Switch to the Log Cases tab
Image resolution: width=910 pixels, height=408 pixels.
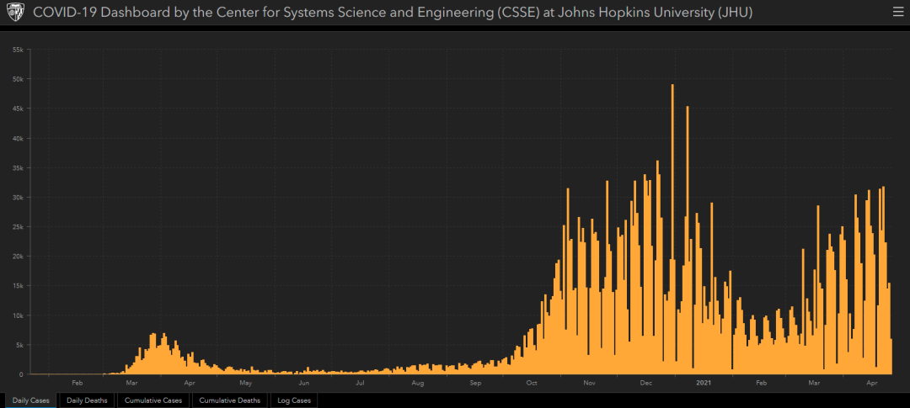point(294,400)
